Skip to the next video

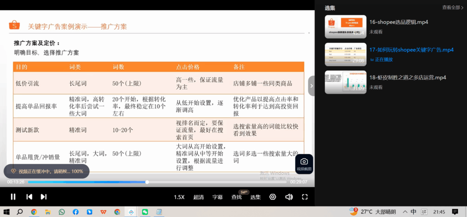(44, 197)
